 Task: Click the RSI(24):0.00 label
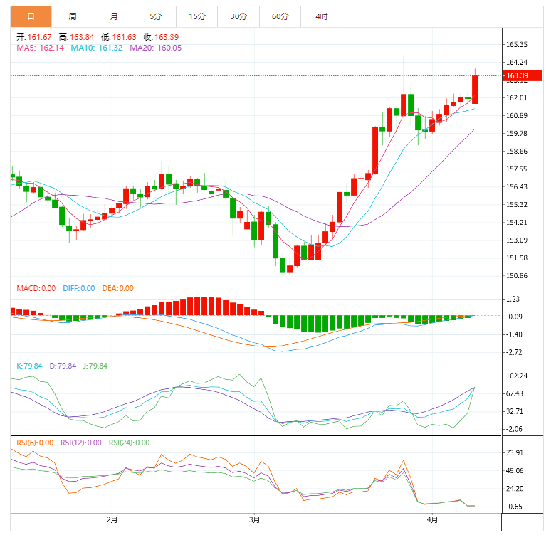(x=129, y=443)
